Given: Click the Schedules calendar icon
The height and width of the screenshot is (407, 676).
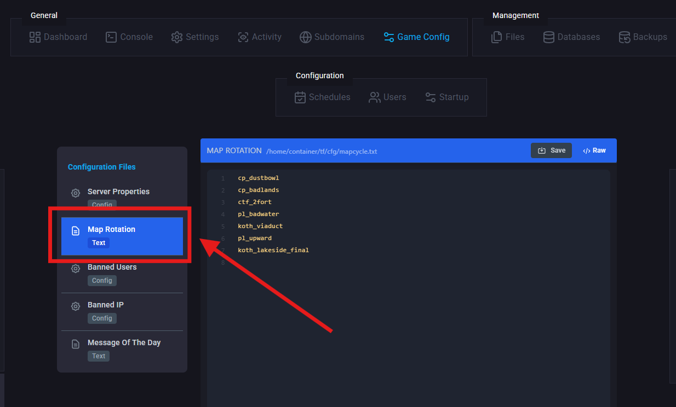Looking at the screenshot, I should pos(300,97).
